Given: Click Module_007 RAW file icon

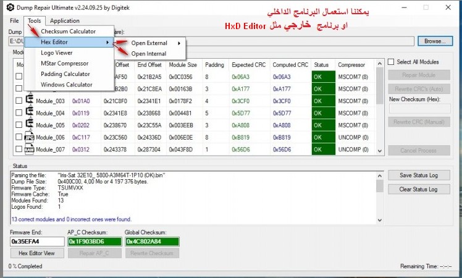Looking at the screenshot, I should (30, 149).
